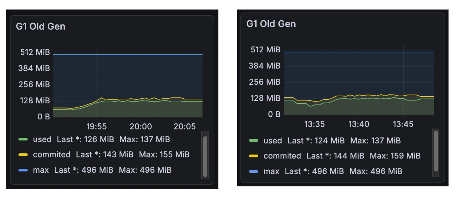
Task: Click the 20:00 time axis label
Action: [x=140, y=127]
